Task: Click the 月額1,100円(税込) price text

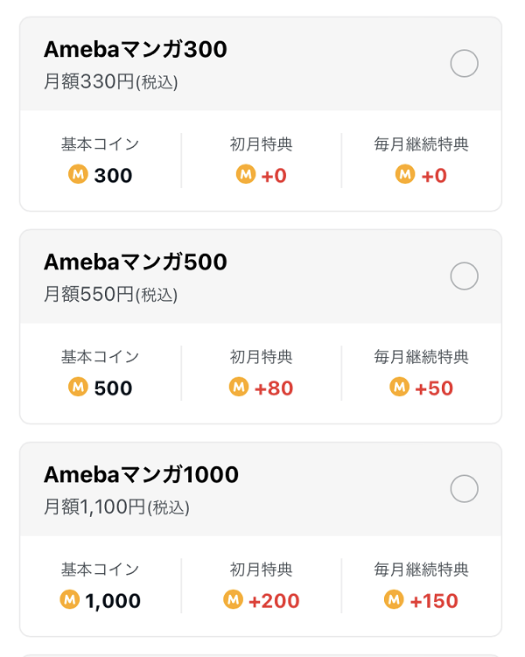Action: pyautogui.click(x=117, y=507)
